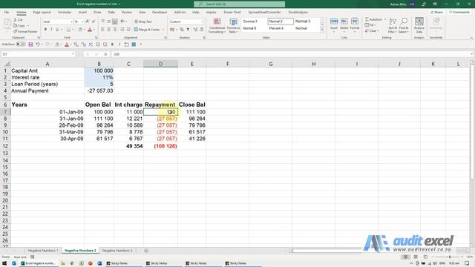Open the Fill Color dropdown arrow
This screenshot has width=475, height=267.
(x=85, y=30)
